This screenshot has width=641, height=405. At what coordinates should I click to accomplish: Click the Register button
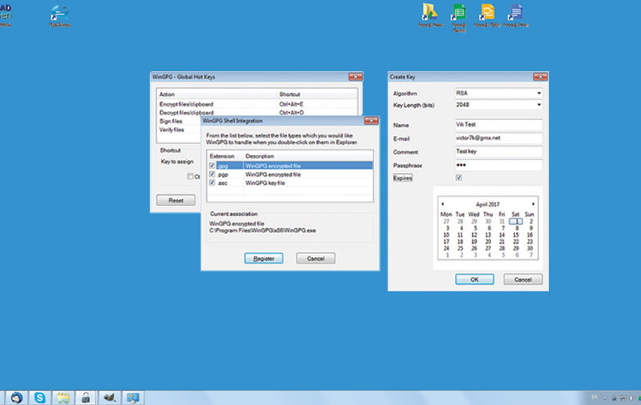tap(264, 259)
